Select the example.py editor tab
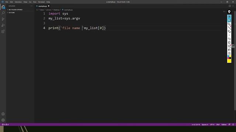 tap(43, 6)
